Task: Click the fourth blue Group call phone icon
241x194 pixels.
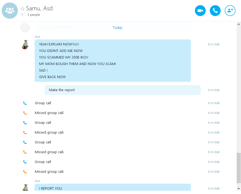Action: point(25,162)
